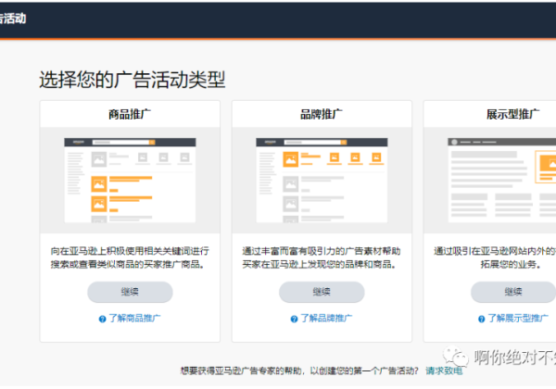Click 继续 button under 商品推广
The image size is (556, 389).
pos(130,292)
